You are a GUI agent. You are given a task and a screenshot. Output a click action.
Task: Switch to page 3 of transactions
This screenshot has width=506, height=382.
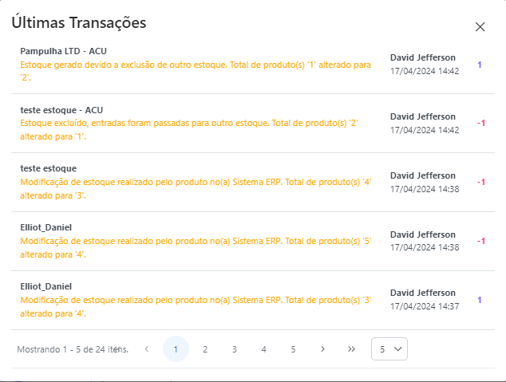coord(235,349)
